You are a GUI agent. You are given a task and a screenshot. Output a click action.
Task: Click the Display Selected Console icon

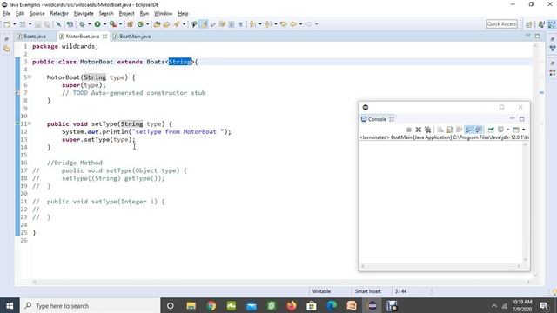(500, 130)
